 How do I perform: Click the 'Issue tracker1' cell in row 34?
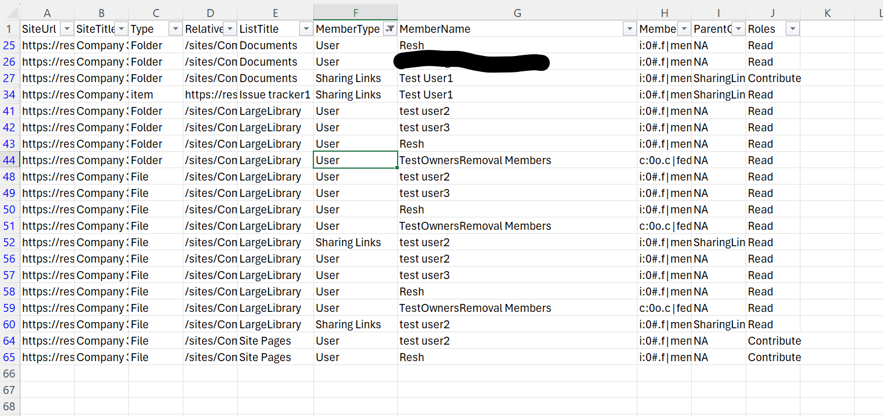coord(275,95)
